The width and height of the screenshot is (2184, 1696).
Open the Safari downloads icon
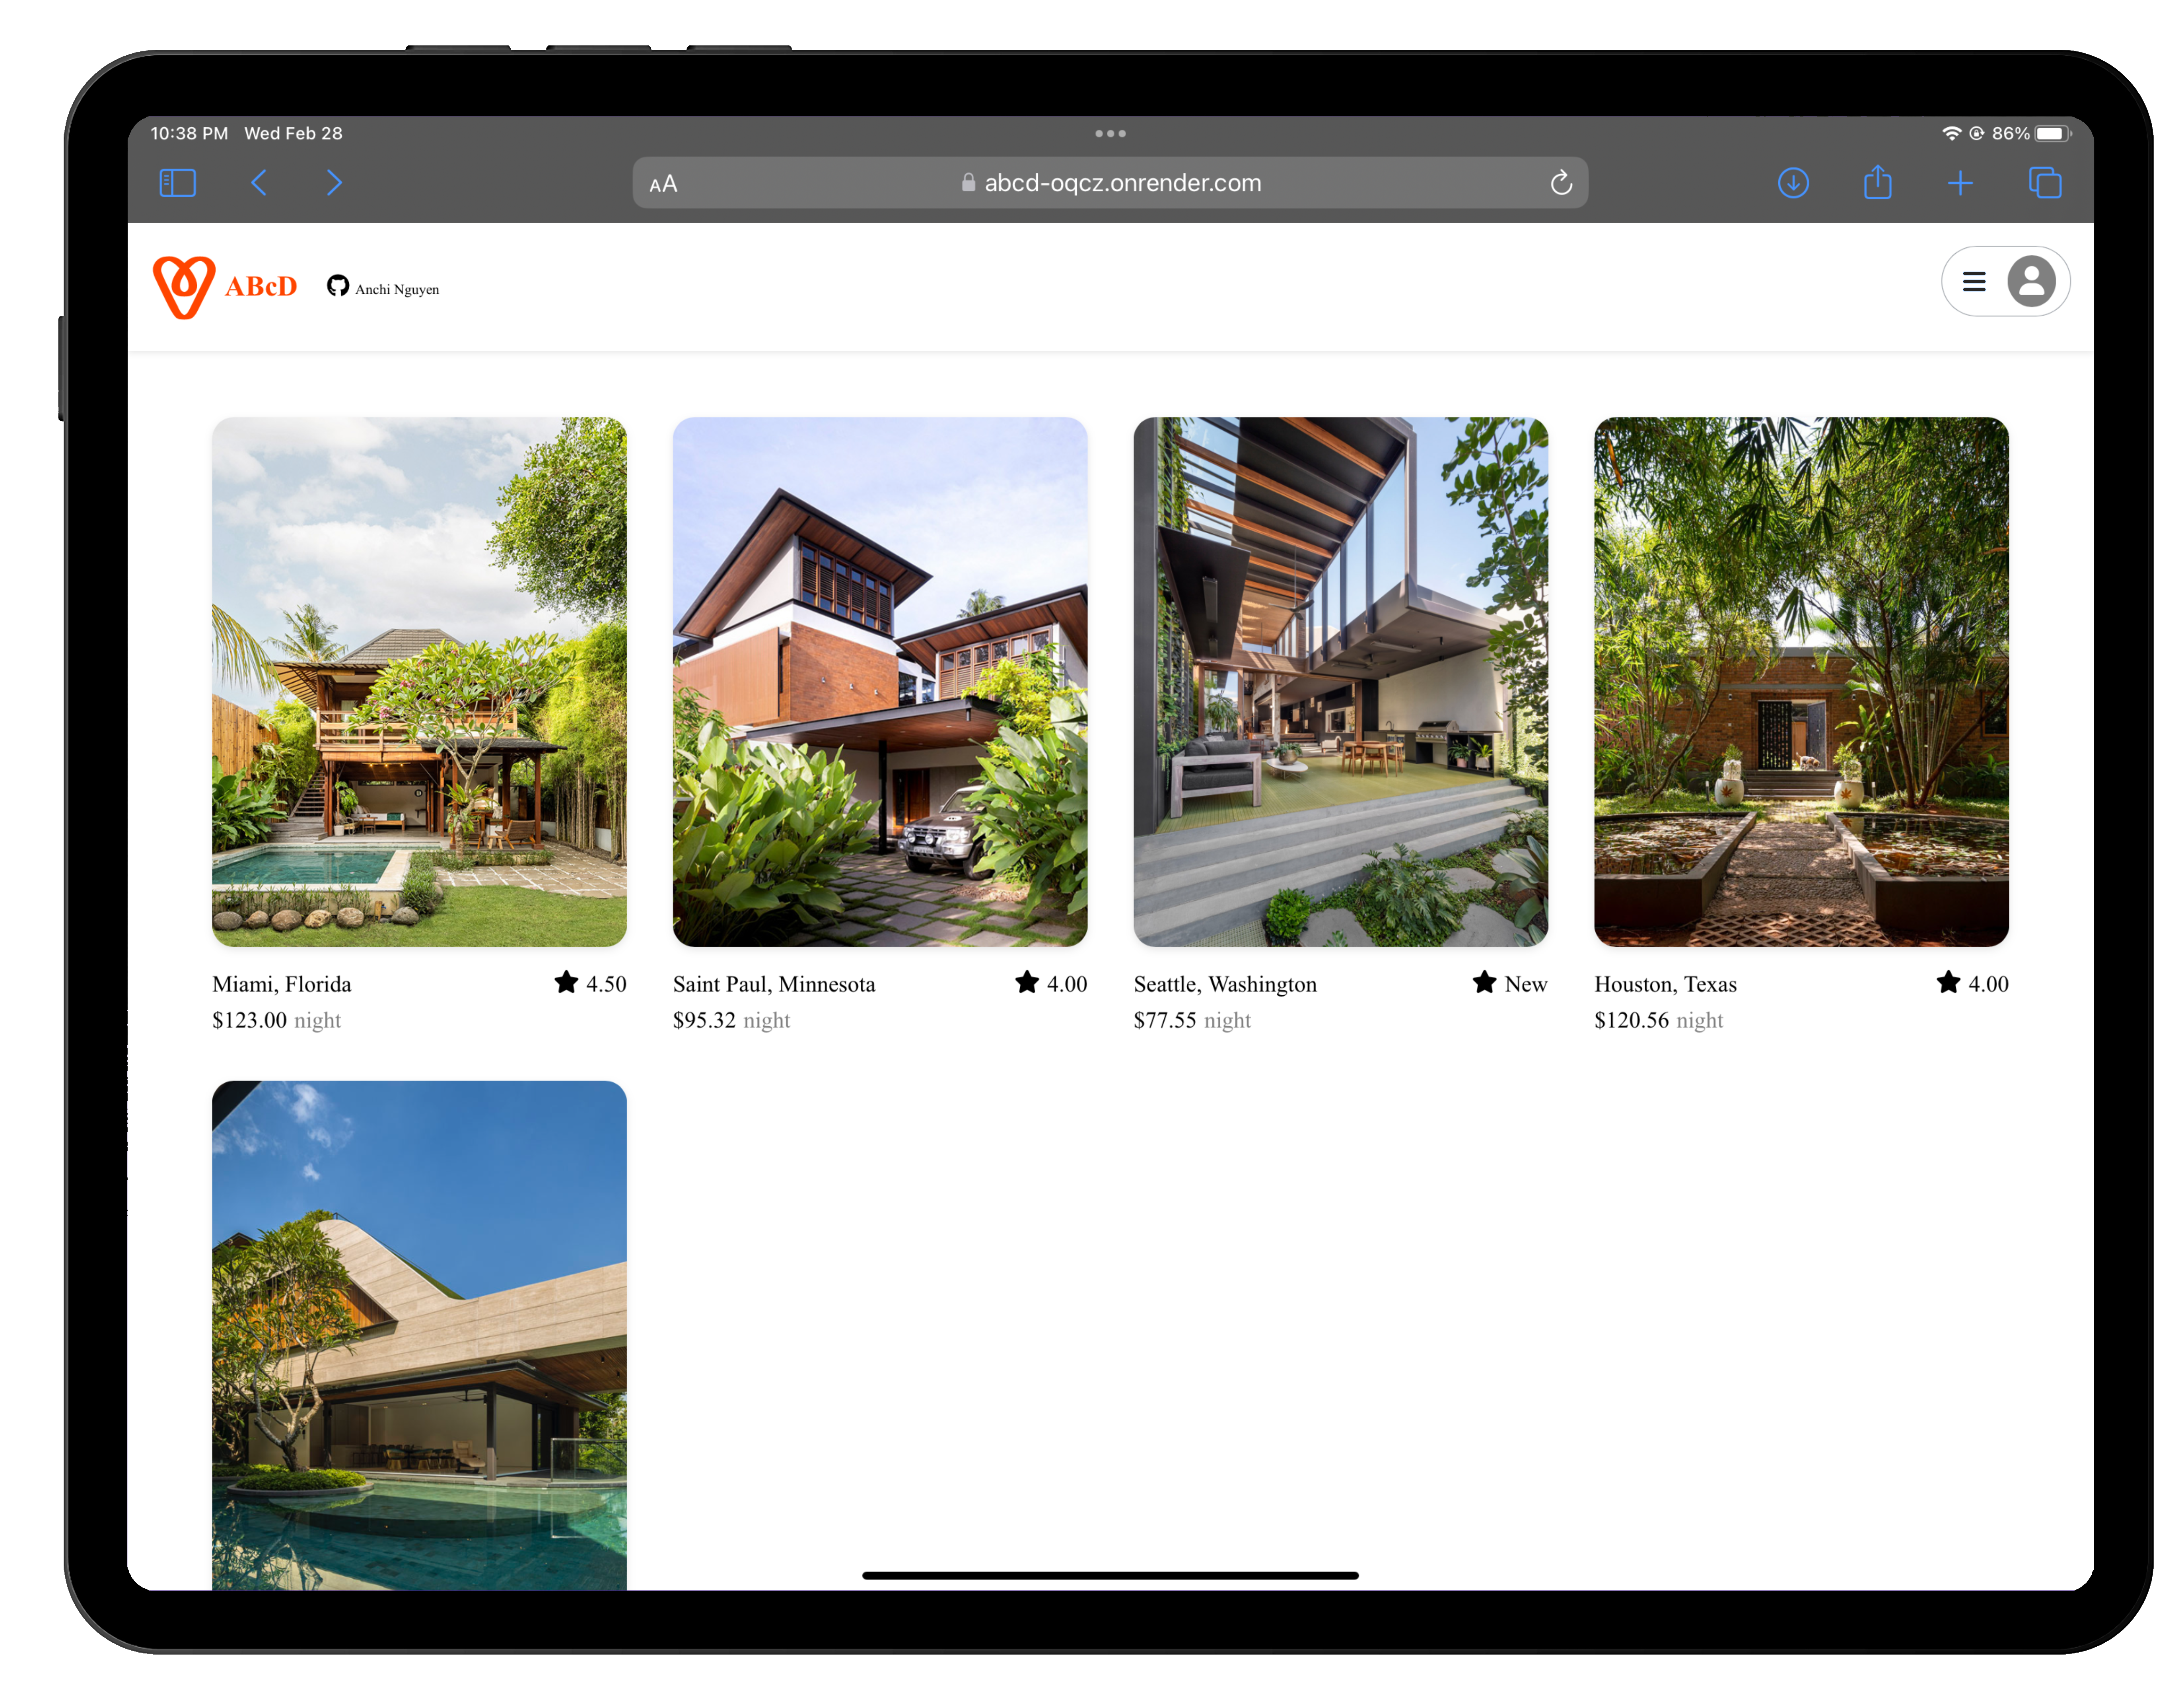[1793, 183]
